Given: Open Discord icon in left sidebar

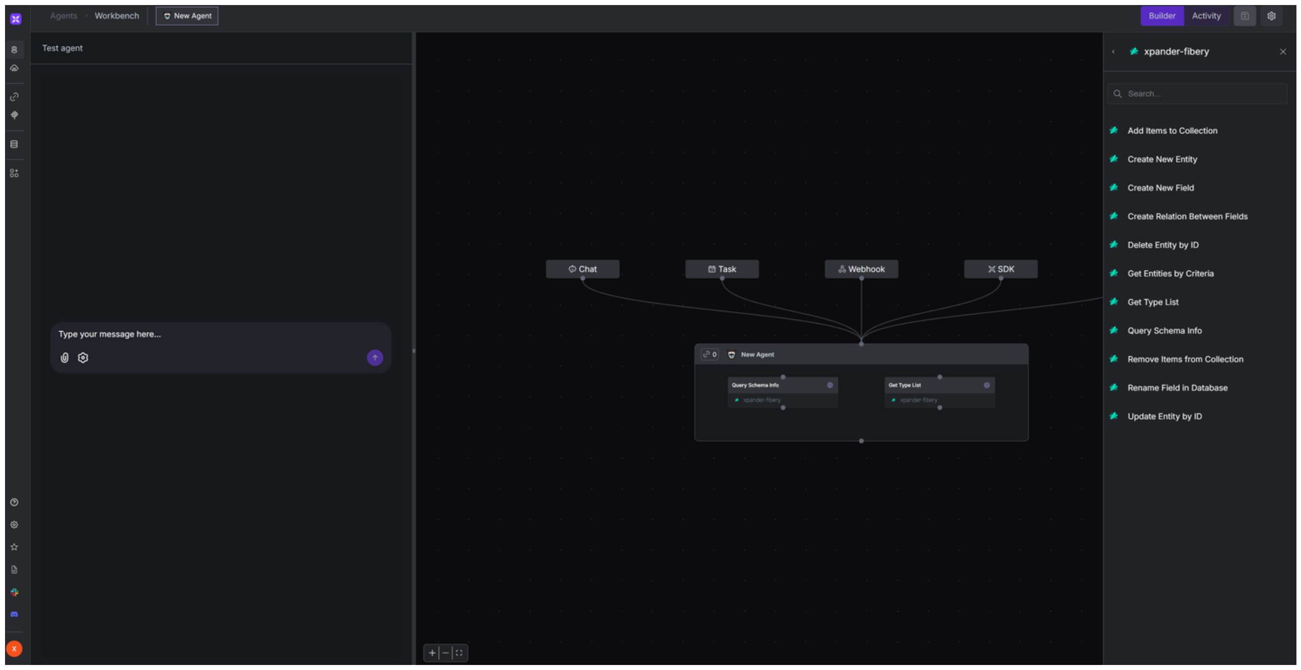Looking at the screenshot, I should (x=14, y=614).
